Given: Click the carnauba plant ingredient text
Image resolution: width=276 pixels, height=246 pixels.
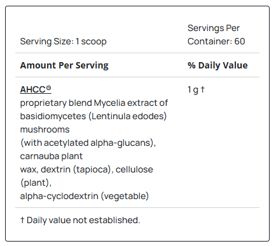Looking at the screenshot, I should (x=52, y=157).
